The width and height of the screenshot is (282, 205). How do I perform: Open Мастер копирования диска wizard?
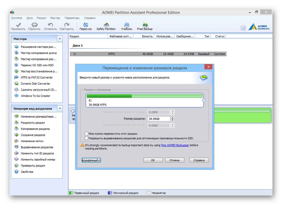(36, 53)
